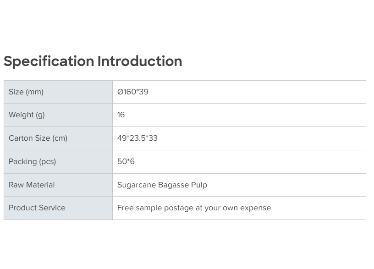The image size is (374, 269).
Task: Click the "Packing (pcs)" label cell
Action: [32, 161]
